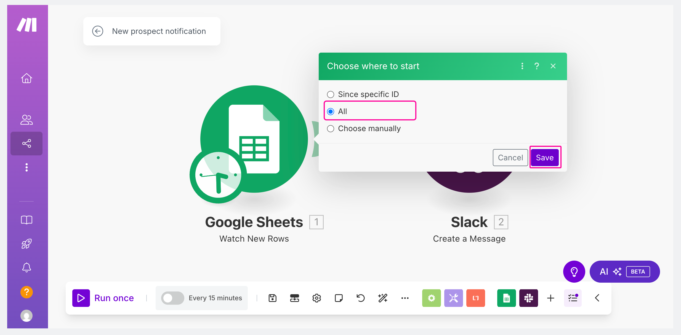Close the Choose where to start dialog
The image size is (681, 335).
coord(553,66)
